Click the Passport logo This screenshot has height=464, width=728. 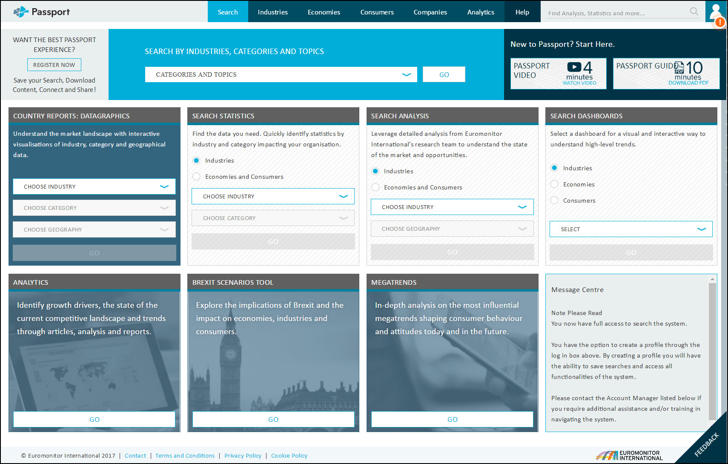point(41,12)
